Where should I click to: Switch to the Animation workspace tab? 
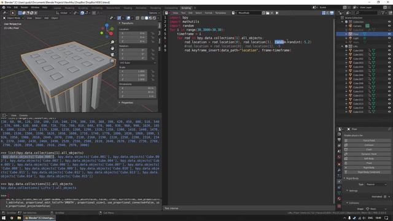tap(141, 8)
